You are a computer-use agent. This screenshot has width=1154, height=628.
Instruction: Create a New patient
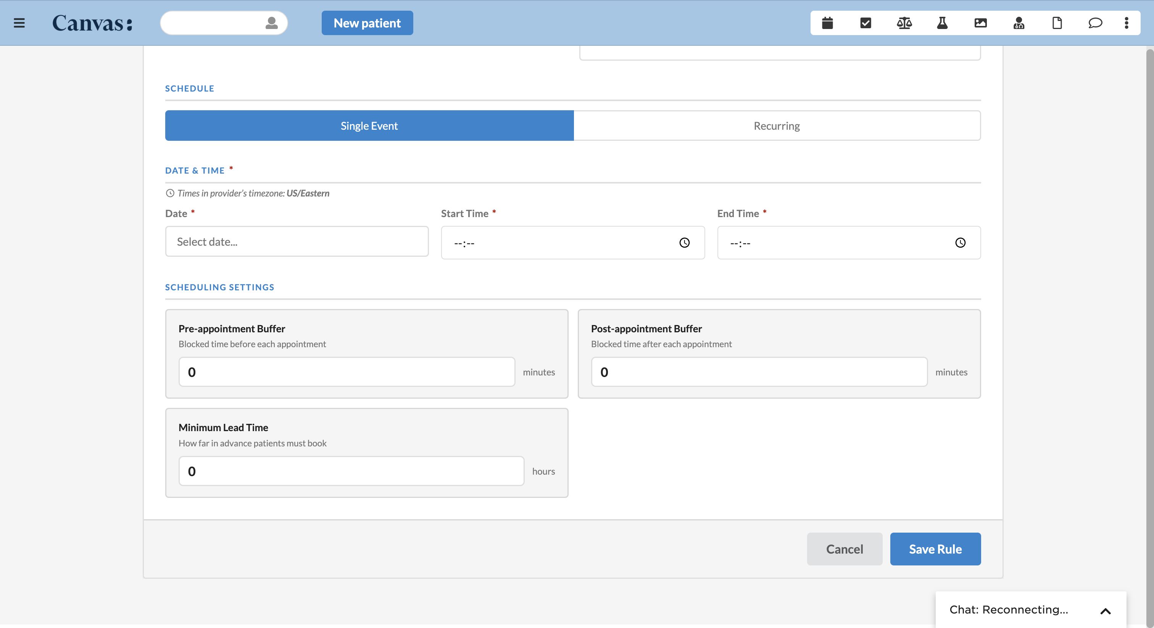[367, 23]
